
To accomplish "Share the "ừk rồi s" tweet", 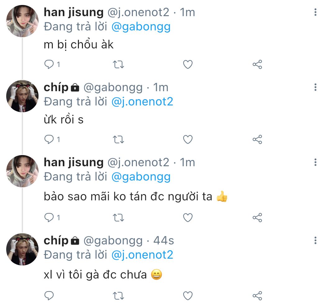I will [257, 140].
